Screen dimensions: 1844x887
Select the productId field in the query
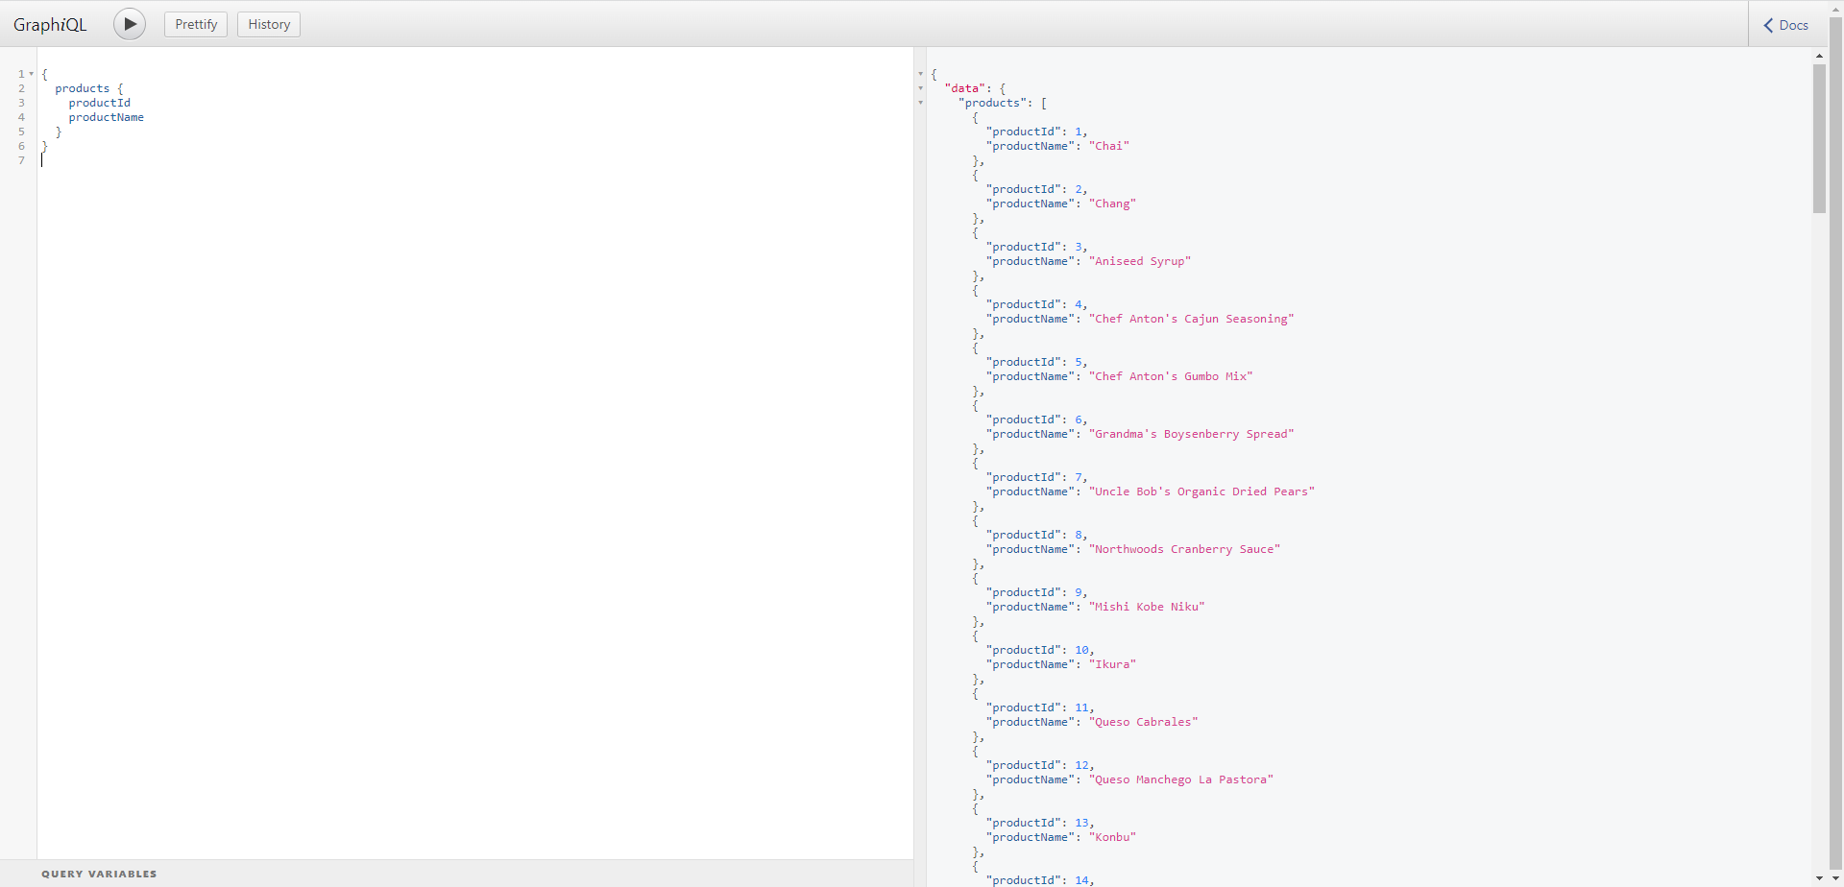[x=100, y=103]
